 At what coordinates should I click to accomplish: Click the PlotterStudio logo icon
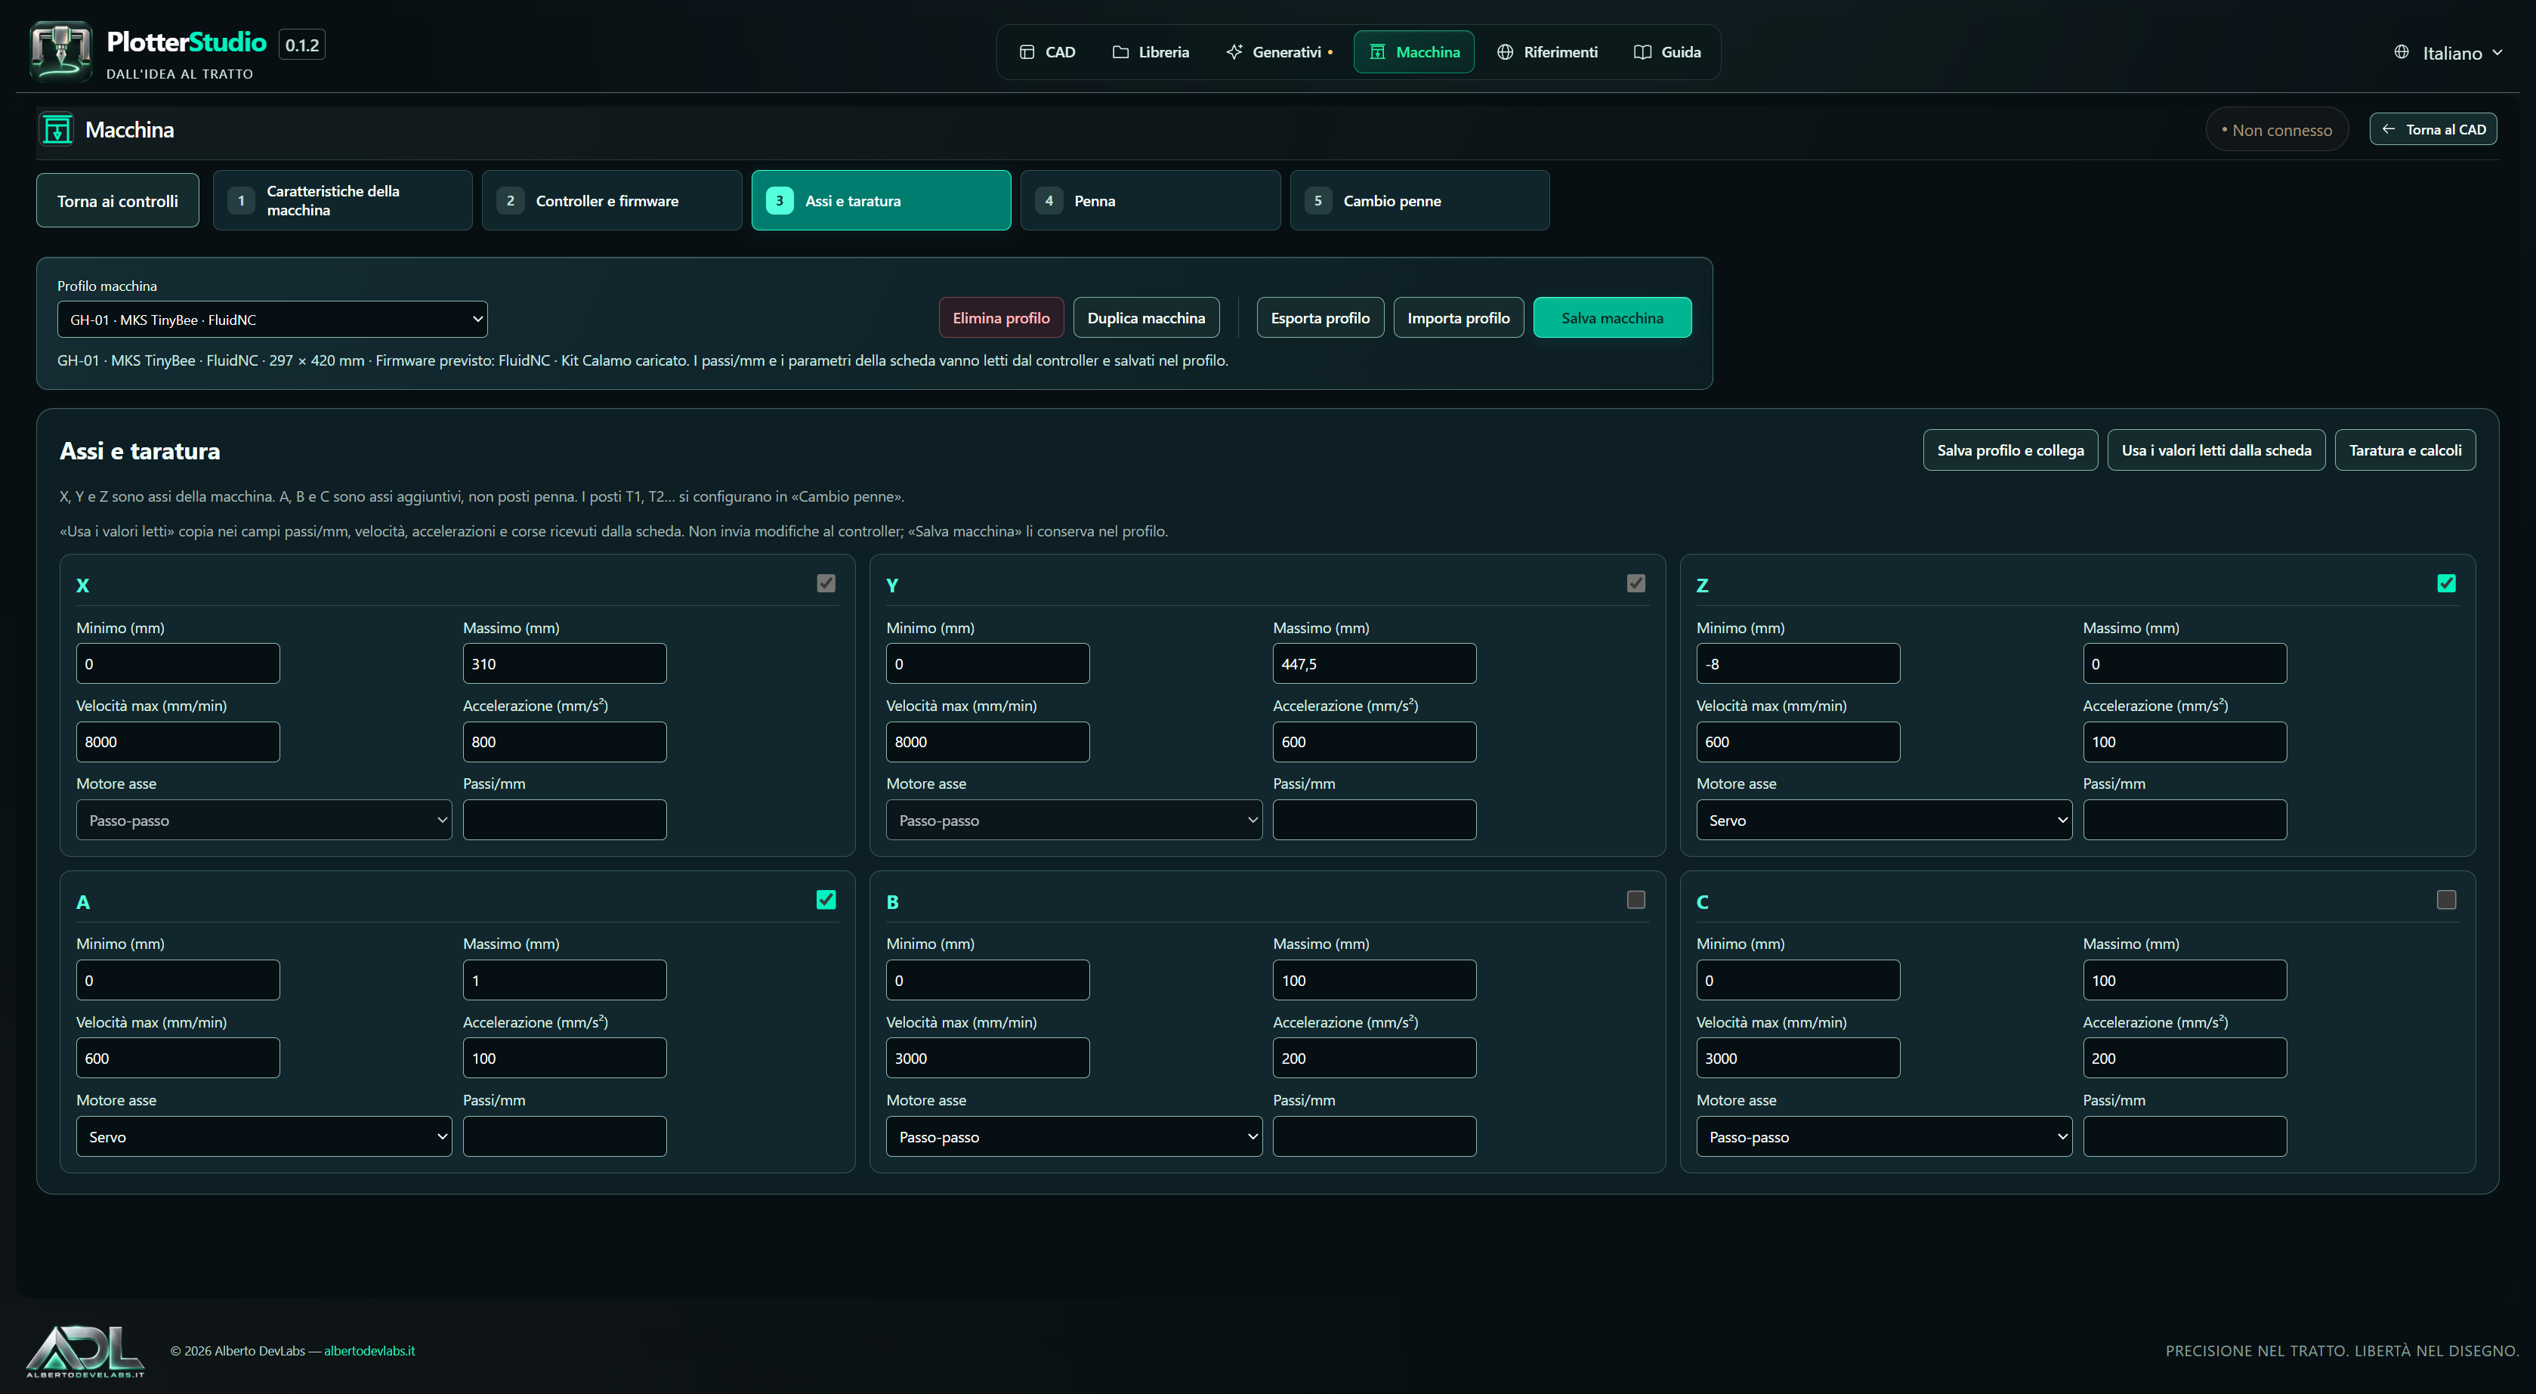61,51
